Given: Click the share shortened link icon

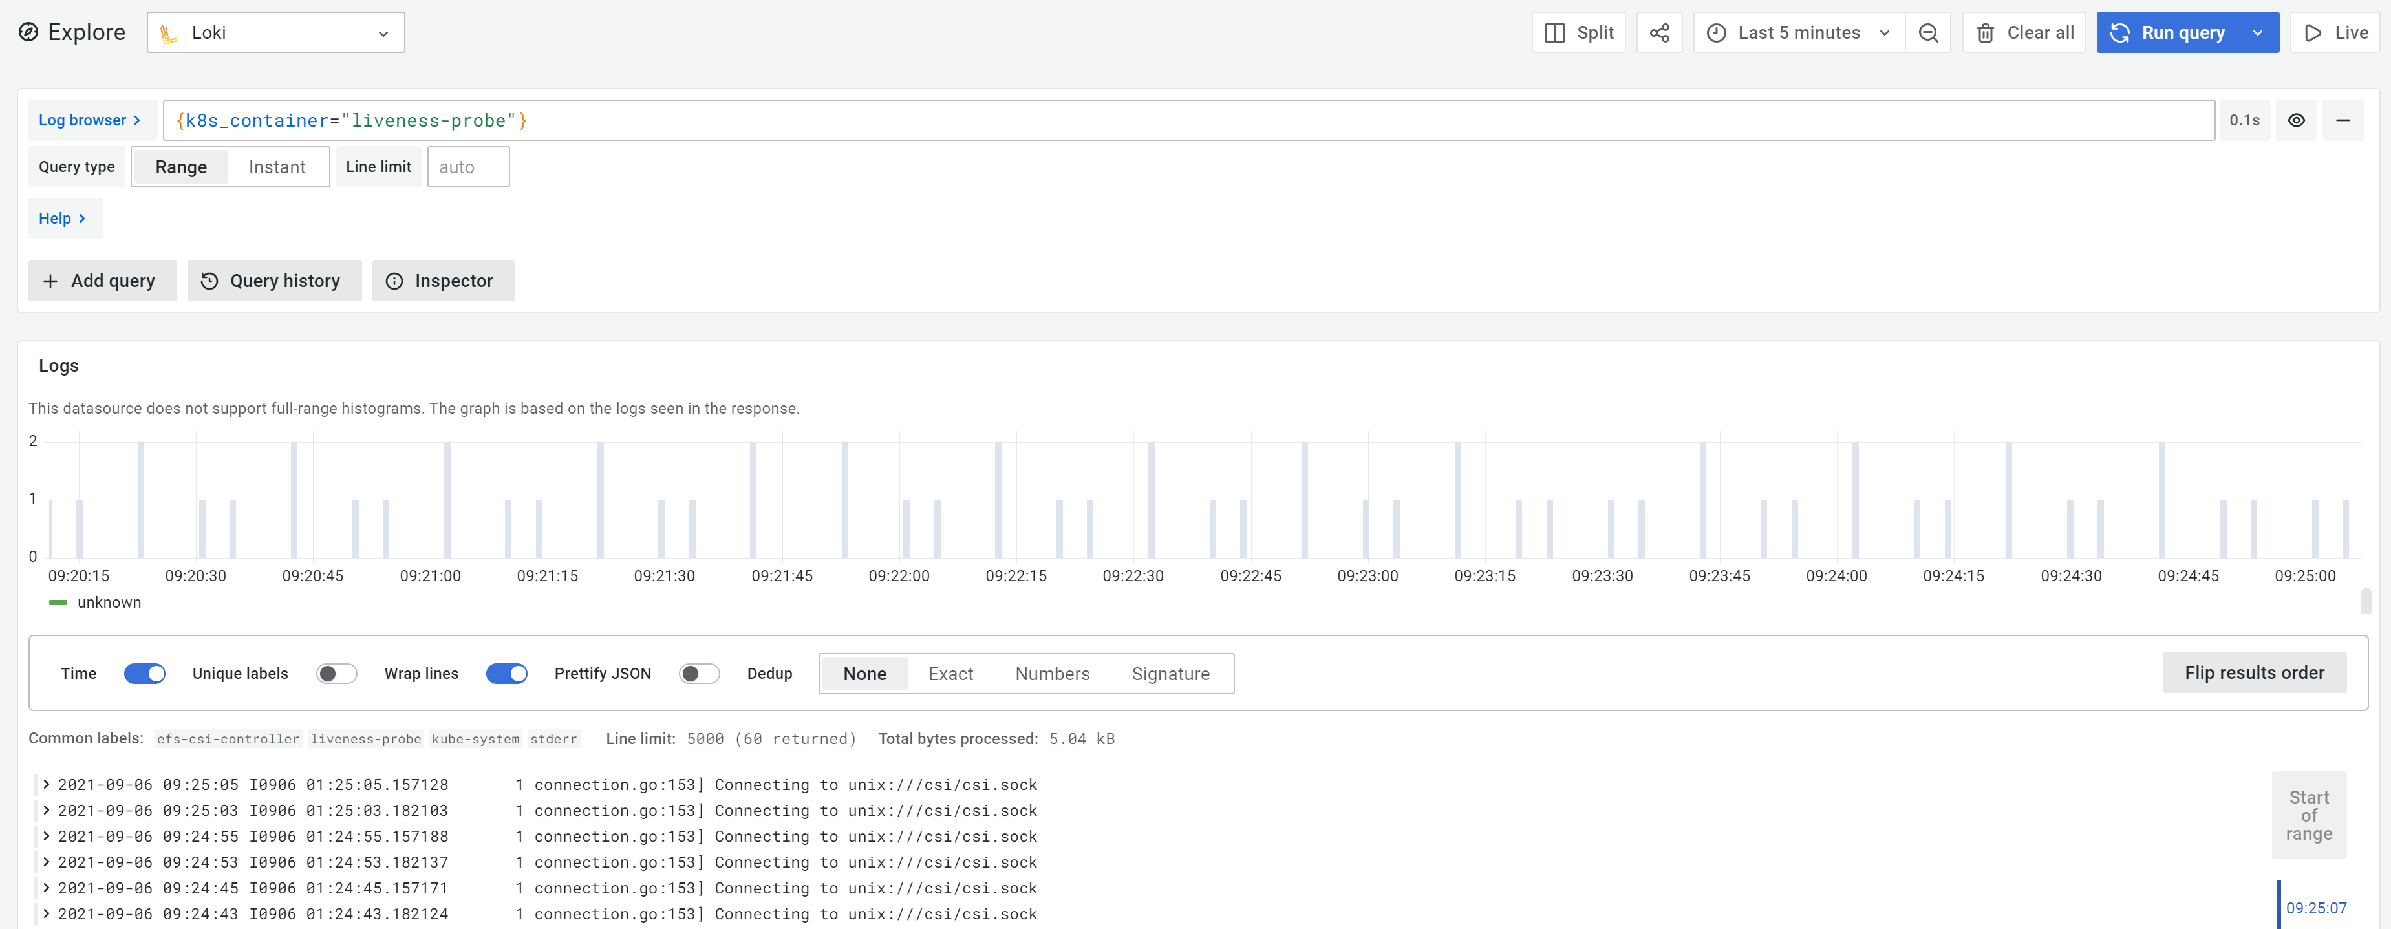Looking at the screenshot, I should 1660,32.
